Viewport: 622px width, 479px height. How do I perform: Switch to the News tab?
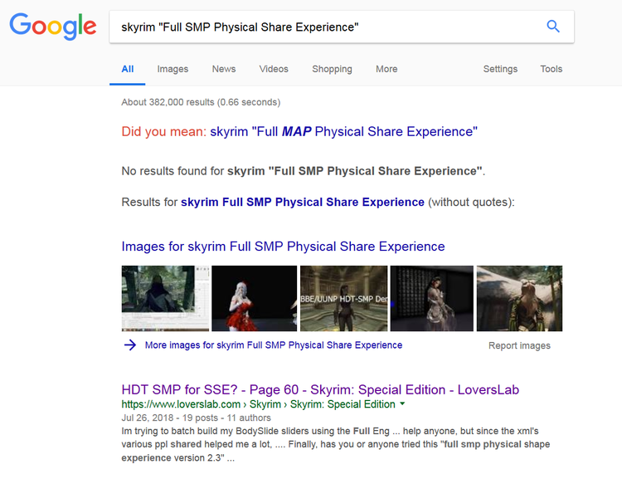224,69
